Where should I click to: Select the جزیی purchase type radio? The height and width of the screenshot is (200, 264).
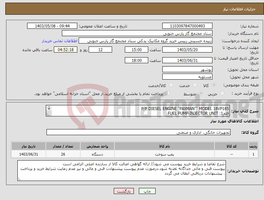point(222,93)
